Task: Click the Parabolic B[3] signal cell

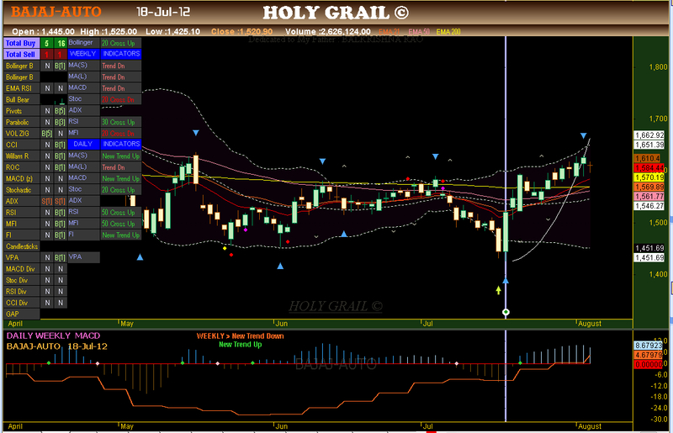Action: pos(61,122)
